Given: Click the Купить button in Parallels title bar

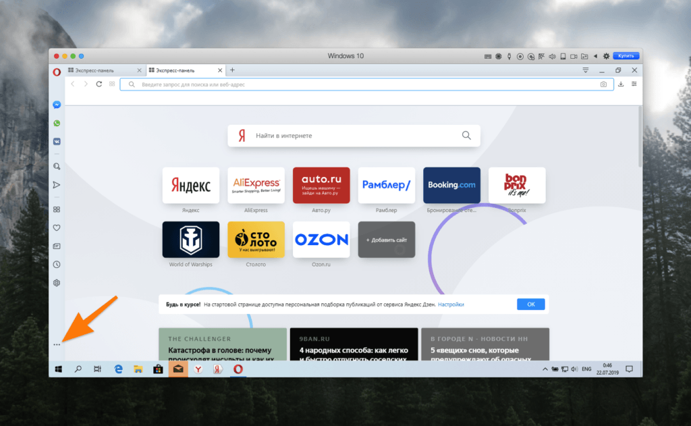Looking at the screenshot, I should tap(625, 56).
